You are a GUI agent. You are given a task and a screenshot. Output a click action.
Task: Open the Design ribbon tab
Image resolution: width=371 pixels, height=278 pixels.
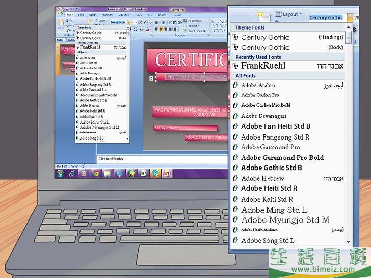tap(93, 15)
